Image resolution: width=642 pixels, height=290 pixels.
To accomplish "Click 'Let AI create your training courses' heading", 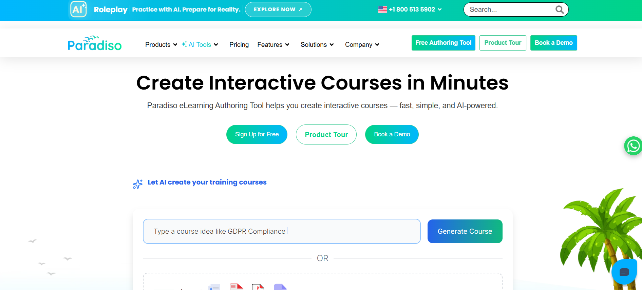I will tap(207, 182).
